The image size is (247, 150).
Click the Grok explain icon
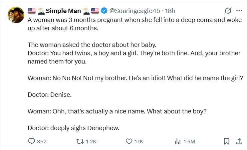228,11
